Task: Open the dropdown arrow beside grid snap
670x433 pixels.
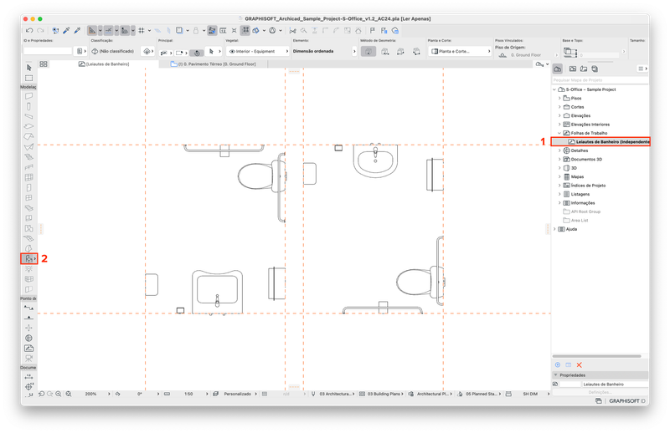Action: [x=149, y=30]
